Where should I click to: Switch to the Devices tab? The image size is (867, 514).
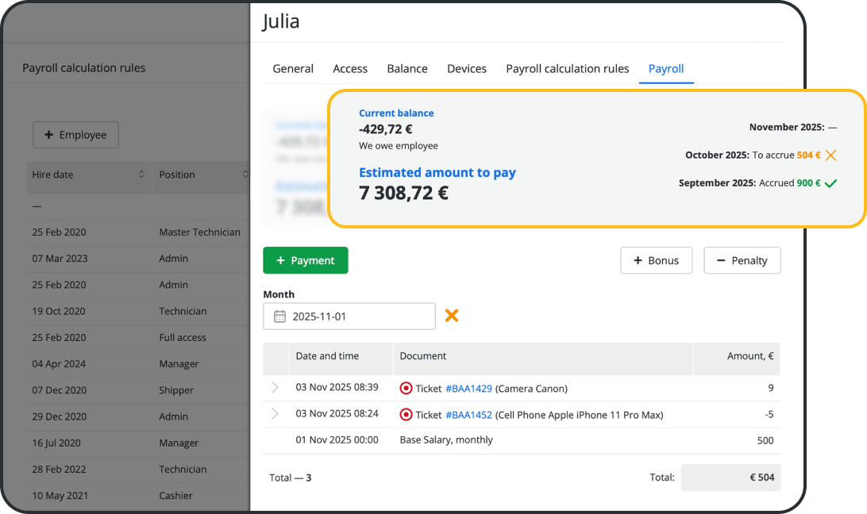pos(467,68)
